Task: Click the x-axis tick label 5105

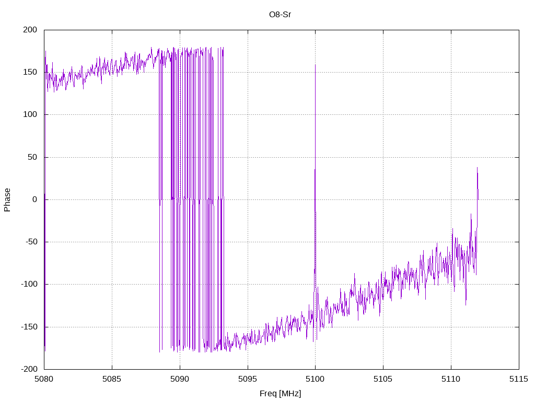Action: (x=383, y=379)
